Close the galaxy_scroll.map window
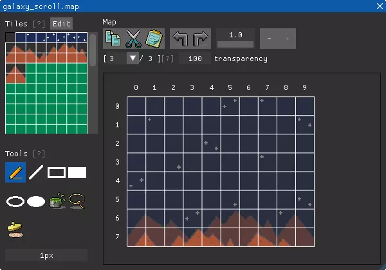The height and width of the screenshot is (270, 386). [380, 6]
